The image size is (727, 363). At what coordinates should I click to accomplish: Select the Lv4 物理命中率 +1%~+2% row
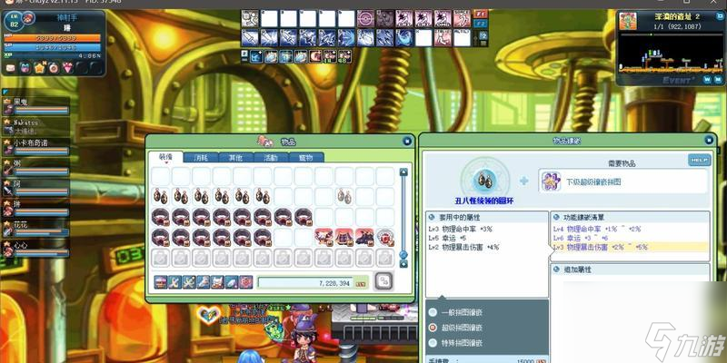tap(630, 229)
